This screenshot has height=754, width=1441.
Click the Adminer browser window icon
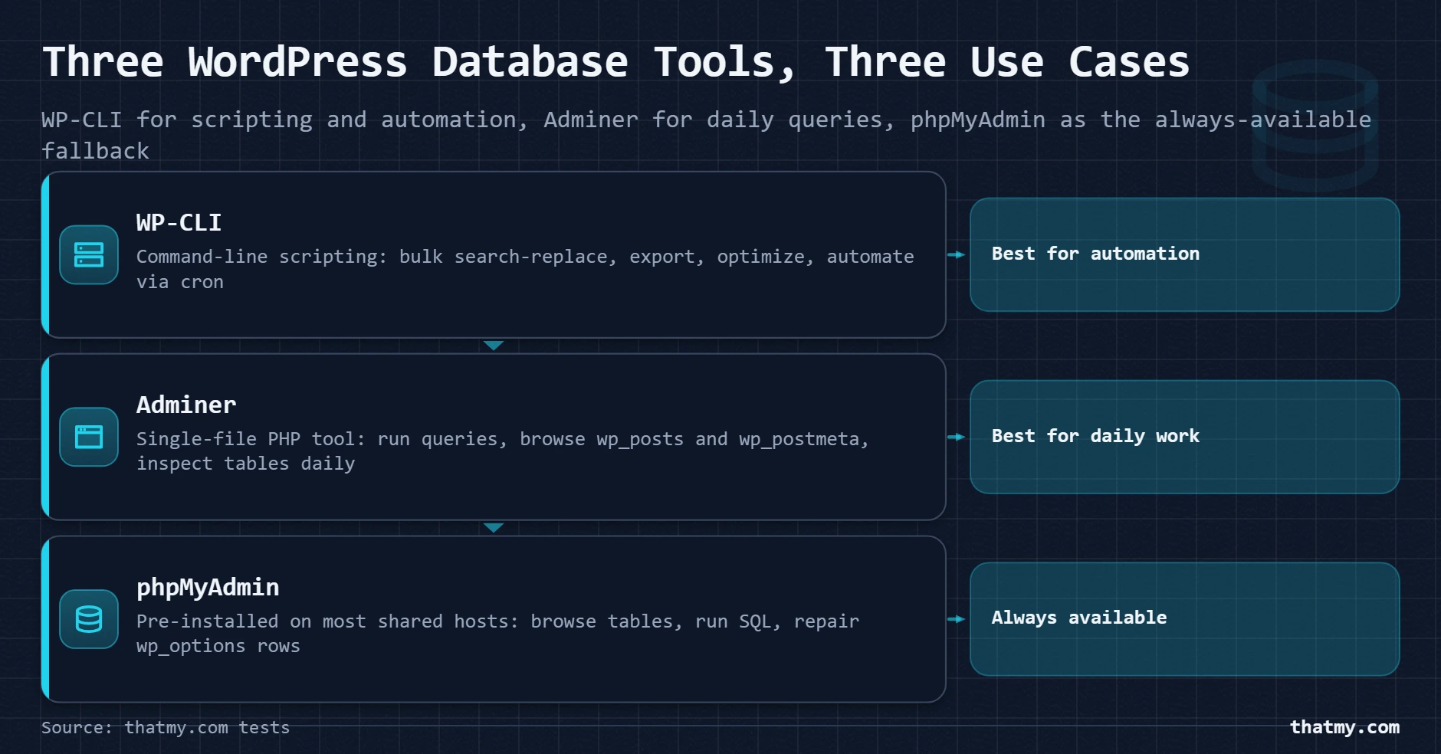click(x=89, y=437)
